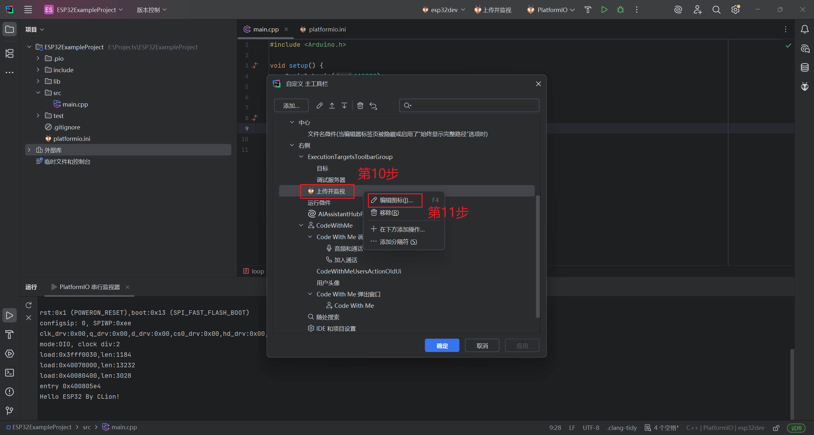Click the search field in customize dialog

tap(469, 106)
